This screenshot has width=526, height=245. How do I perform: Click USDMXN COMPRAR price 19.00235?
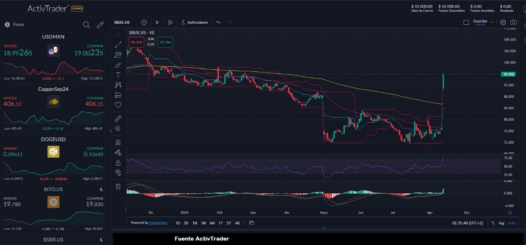coord(89,53)
